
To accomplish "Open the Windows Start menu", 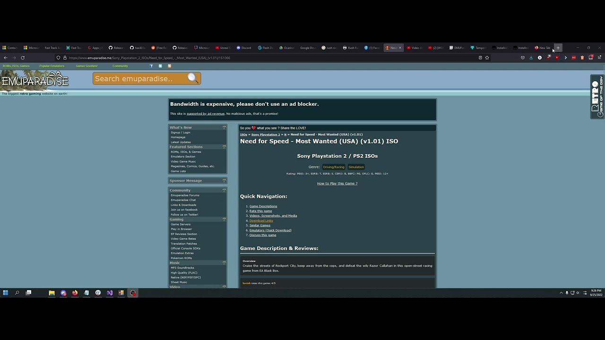I will tap(6, 293).
